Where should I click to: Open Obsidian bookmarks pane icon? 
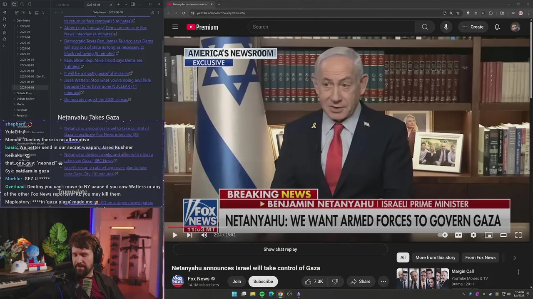pos(30,4)
